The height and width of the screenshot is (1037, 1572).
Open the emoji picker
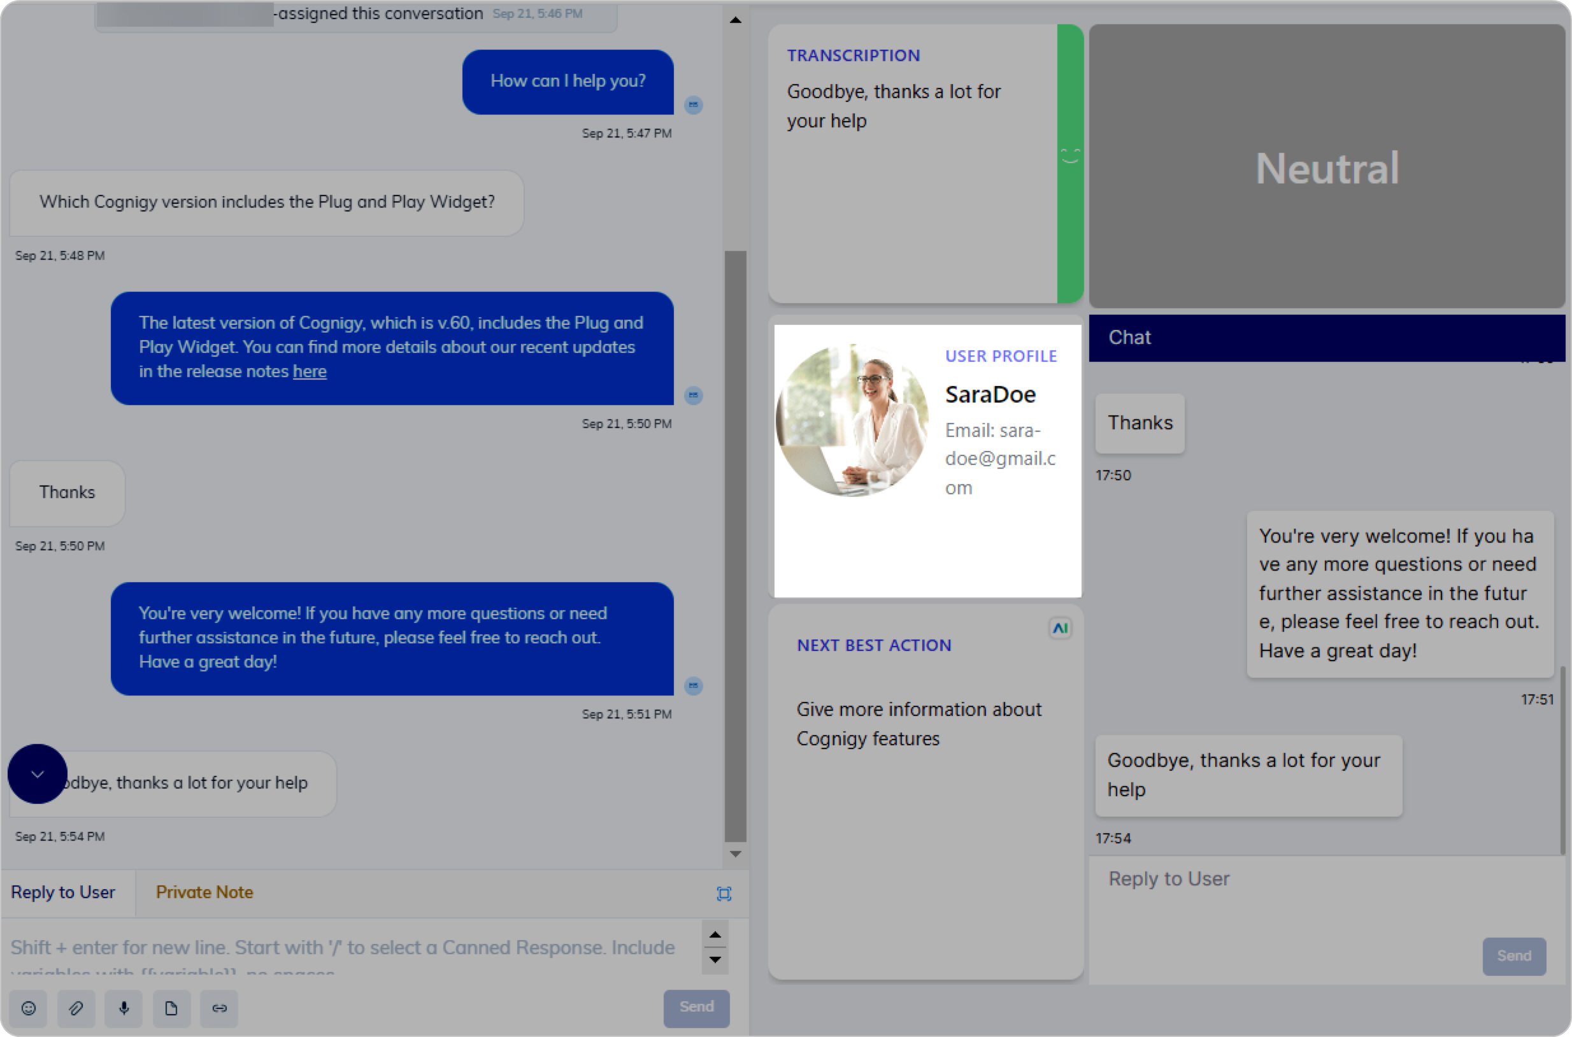coord(29,1008)
